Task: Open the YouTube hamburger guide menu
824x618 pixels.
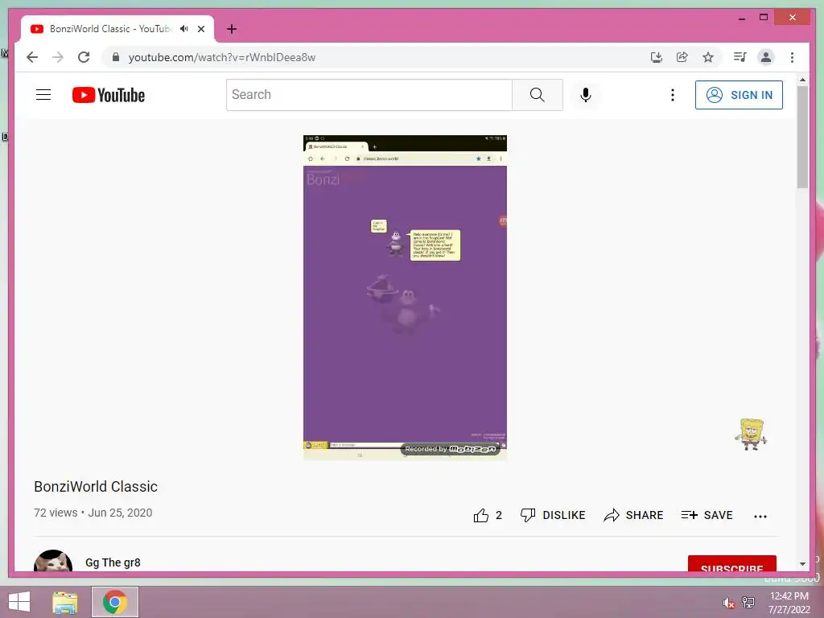Action: coord(43,95)
